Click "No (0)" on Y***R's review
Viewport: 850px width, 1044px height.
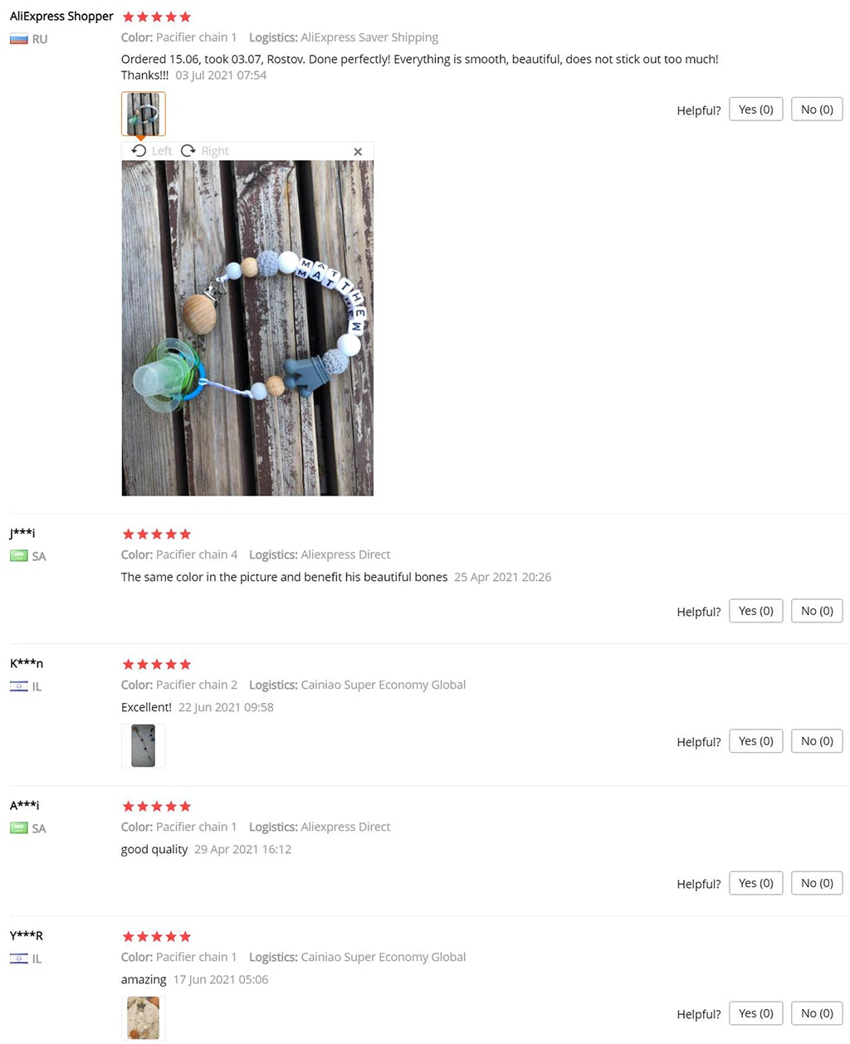click(816, 1012)
